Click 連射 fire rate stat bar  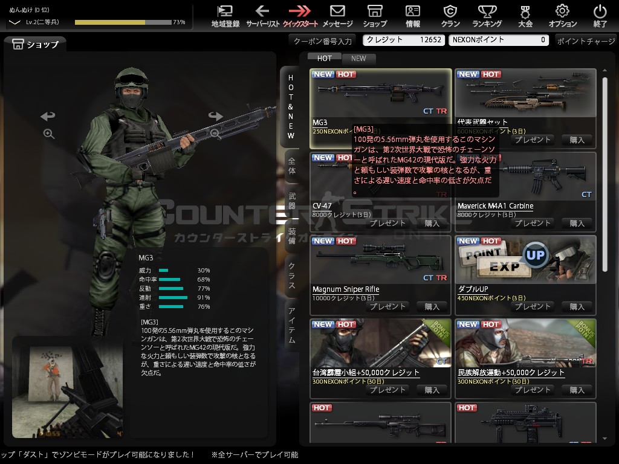173,297
